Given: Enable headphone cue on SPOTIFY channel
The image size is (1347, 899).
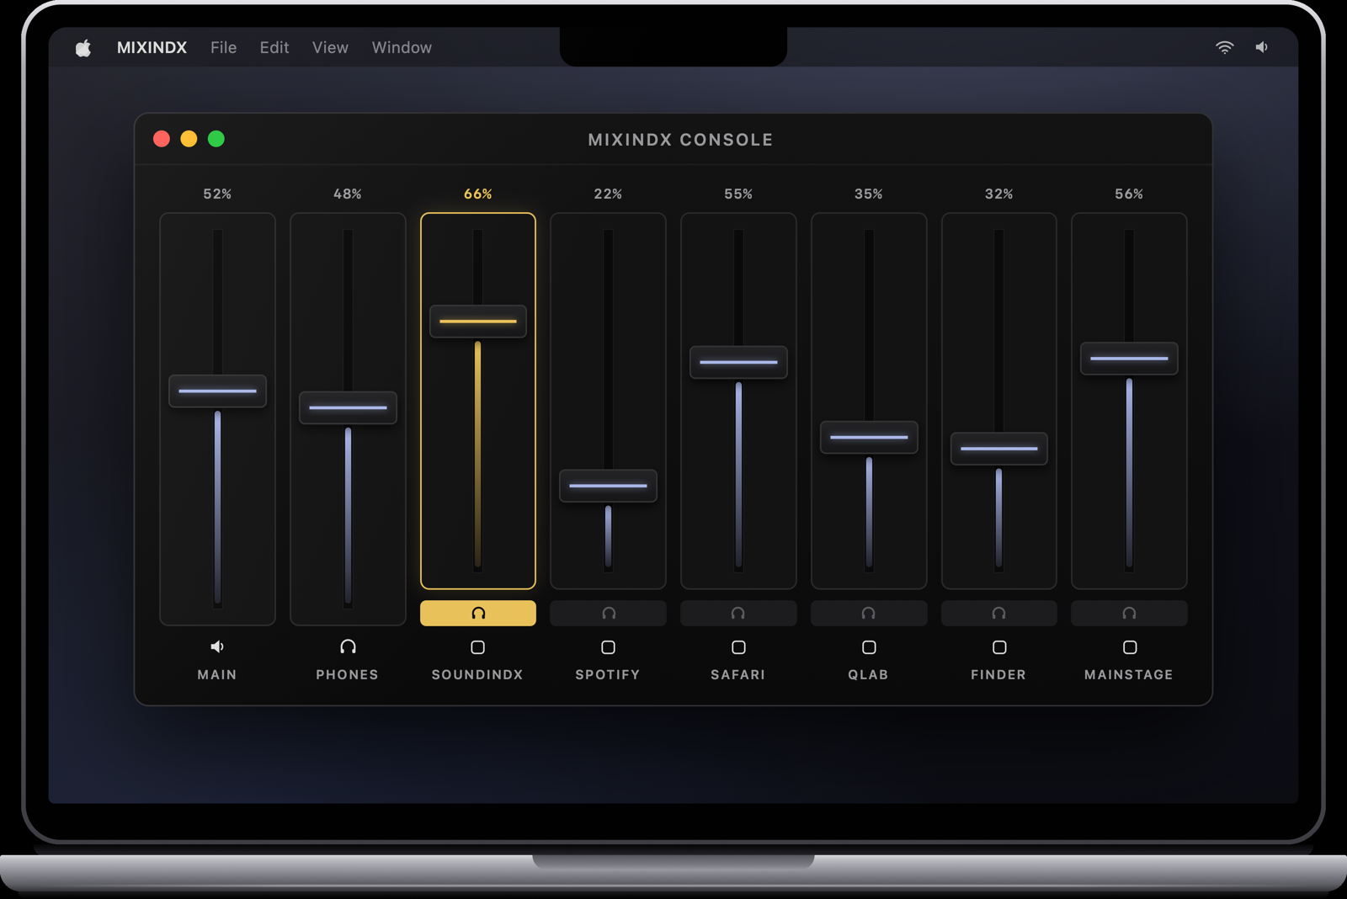Looking at the screenshot, I should pyautogui.click(x=608, y=613).
